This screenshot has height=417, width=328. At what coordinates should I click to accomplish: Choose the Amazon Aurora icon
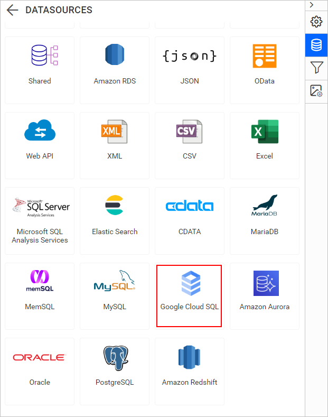(x=266, y=283)
